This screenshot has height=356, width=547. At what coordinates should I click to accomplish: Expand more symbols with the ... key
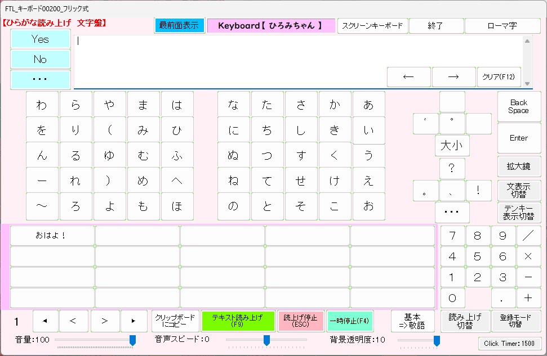[x=452, y=212]
